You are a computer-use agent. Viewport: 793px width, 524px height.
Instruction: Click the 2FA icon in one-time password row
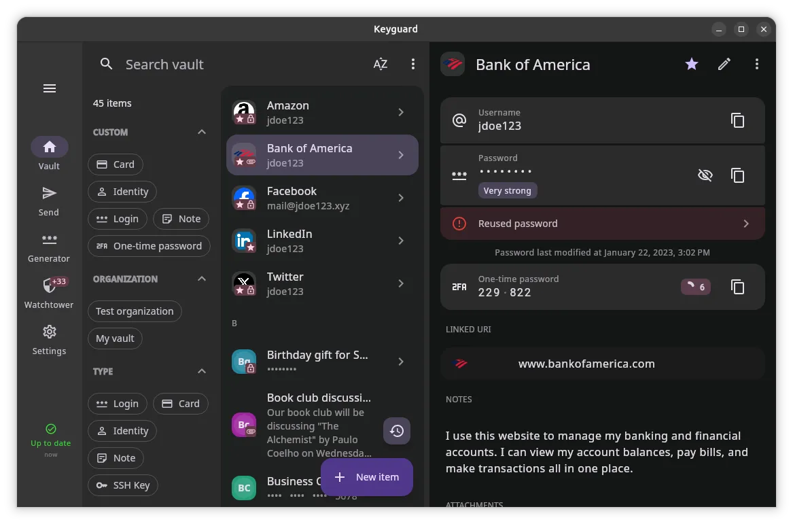coord(459,287)
